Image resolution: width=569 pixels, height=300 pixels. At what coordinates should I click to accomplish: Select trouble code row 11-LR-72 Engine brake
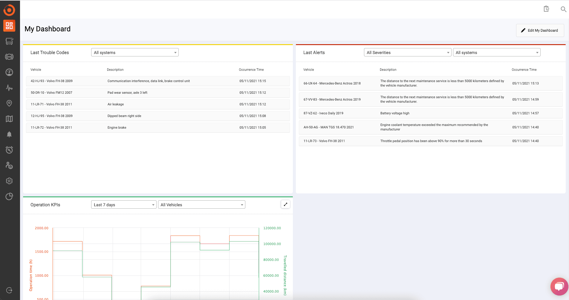(x=158, y=127)
